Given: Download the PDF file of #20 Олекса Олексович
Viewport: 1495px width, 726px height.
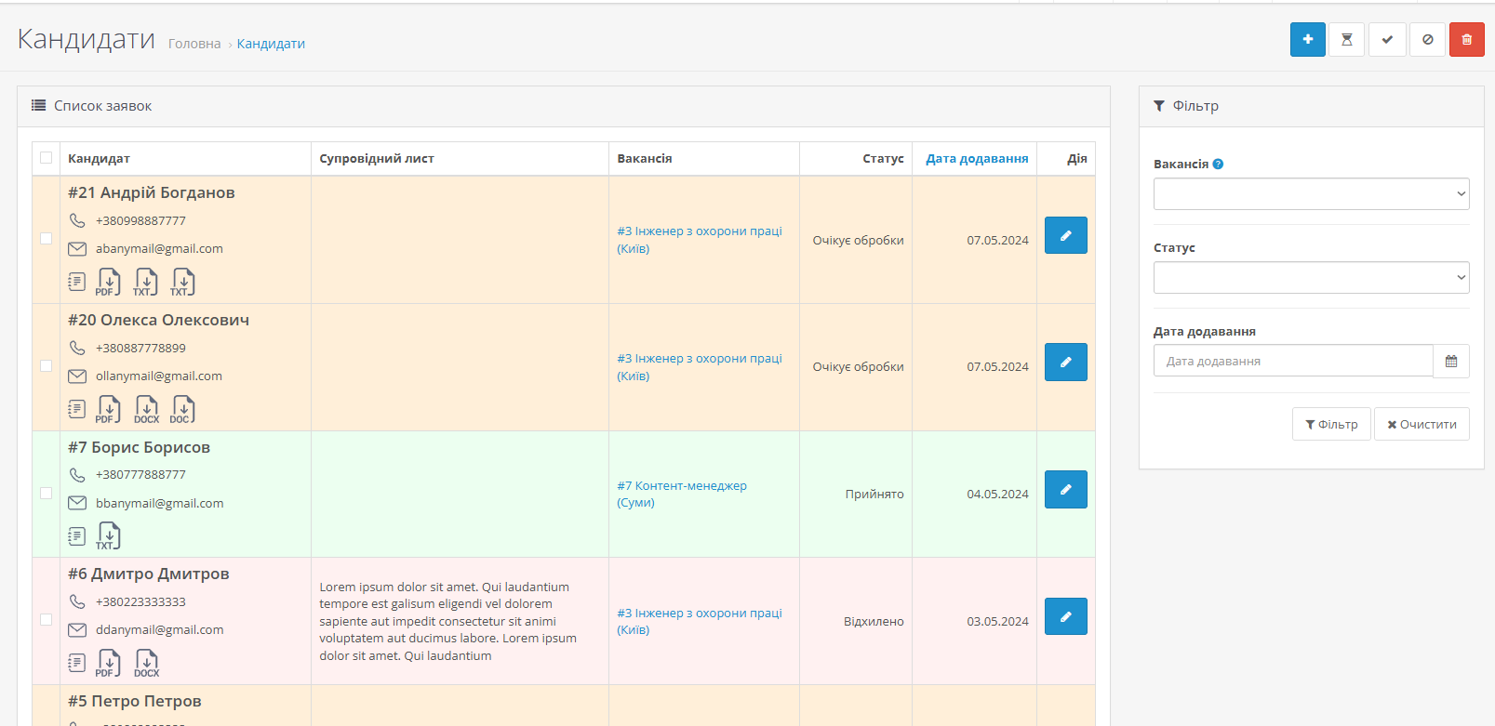Looking at the screenshot, I should point(109,409).
